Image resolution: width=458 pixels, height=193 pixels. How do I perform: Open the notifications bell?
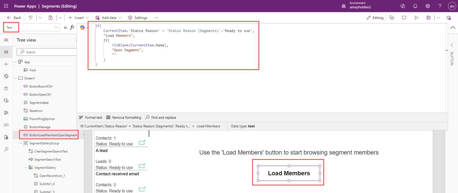click(415, 6)
